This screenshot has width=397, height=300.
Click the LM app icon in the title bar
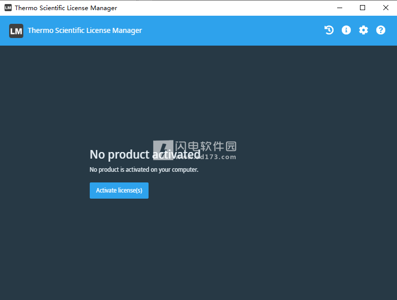[x=8, y=8]
